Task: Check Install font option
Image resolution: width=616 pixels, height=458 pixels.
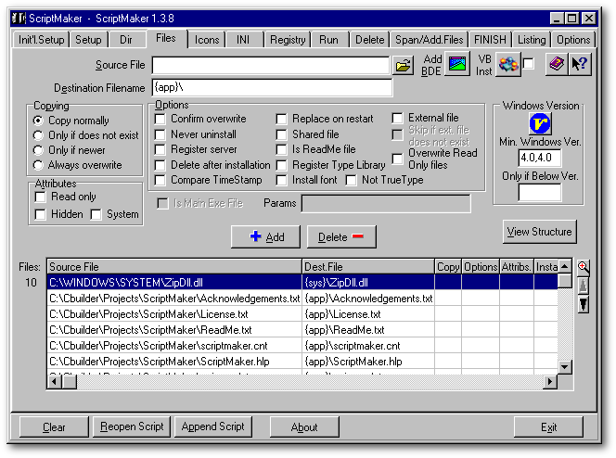Action: click(281, 180)
